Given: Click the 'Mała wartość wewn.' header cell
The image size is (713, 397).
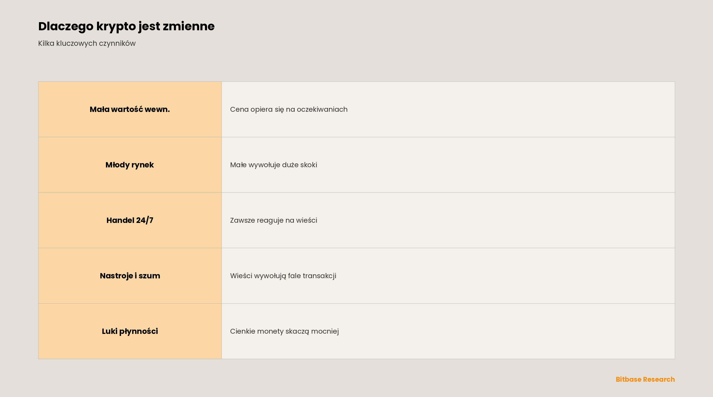Looking at the screenshot, I should coord(130,109).
